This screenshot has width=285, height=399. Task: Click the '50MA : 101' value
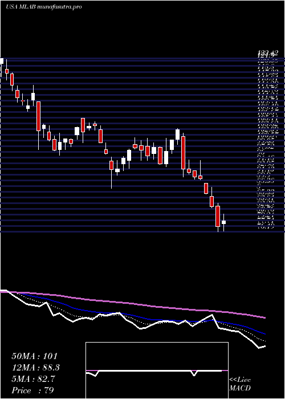[35, 356]
